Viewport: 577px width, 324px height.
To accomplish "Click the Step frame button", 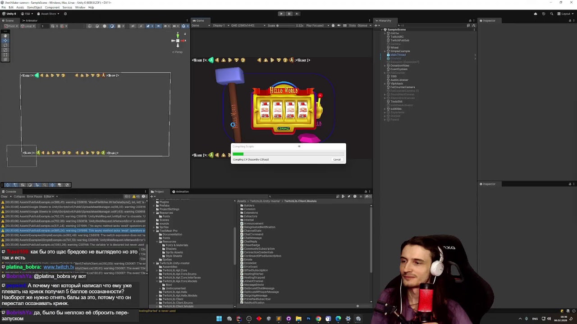I will (297, 13).
